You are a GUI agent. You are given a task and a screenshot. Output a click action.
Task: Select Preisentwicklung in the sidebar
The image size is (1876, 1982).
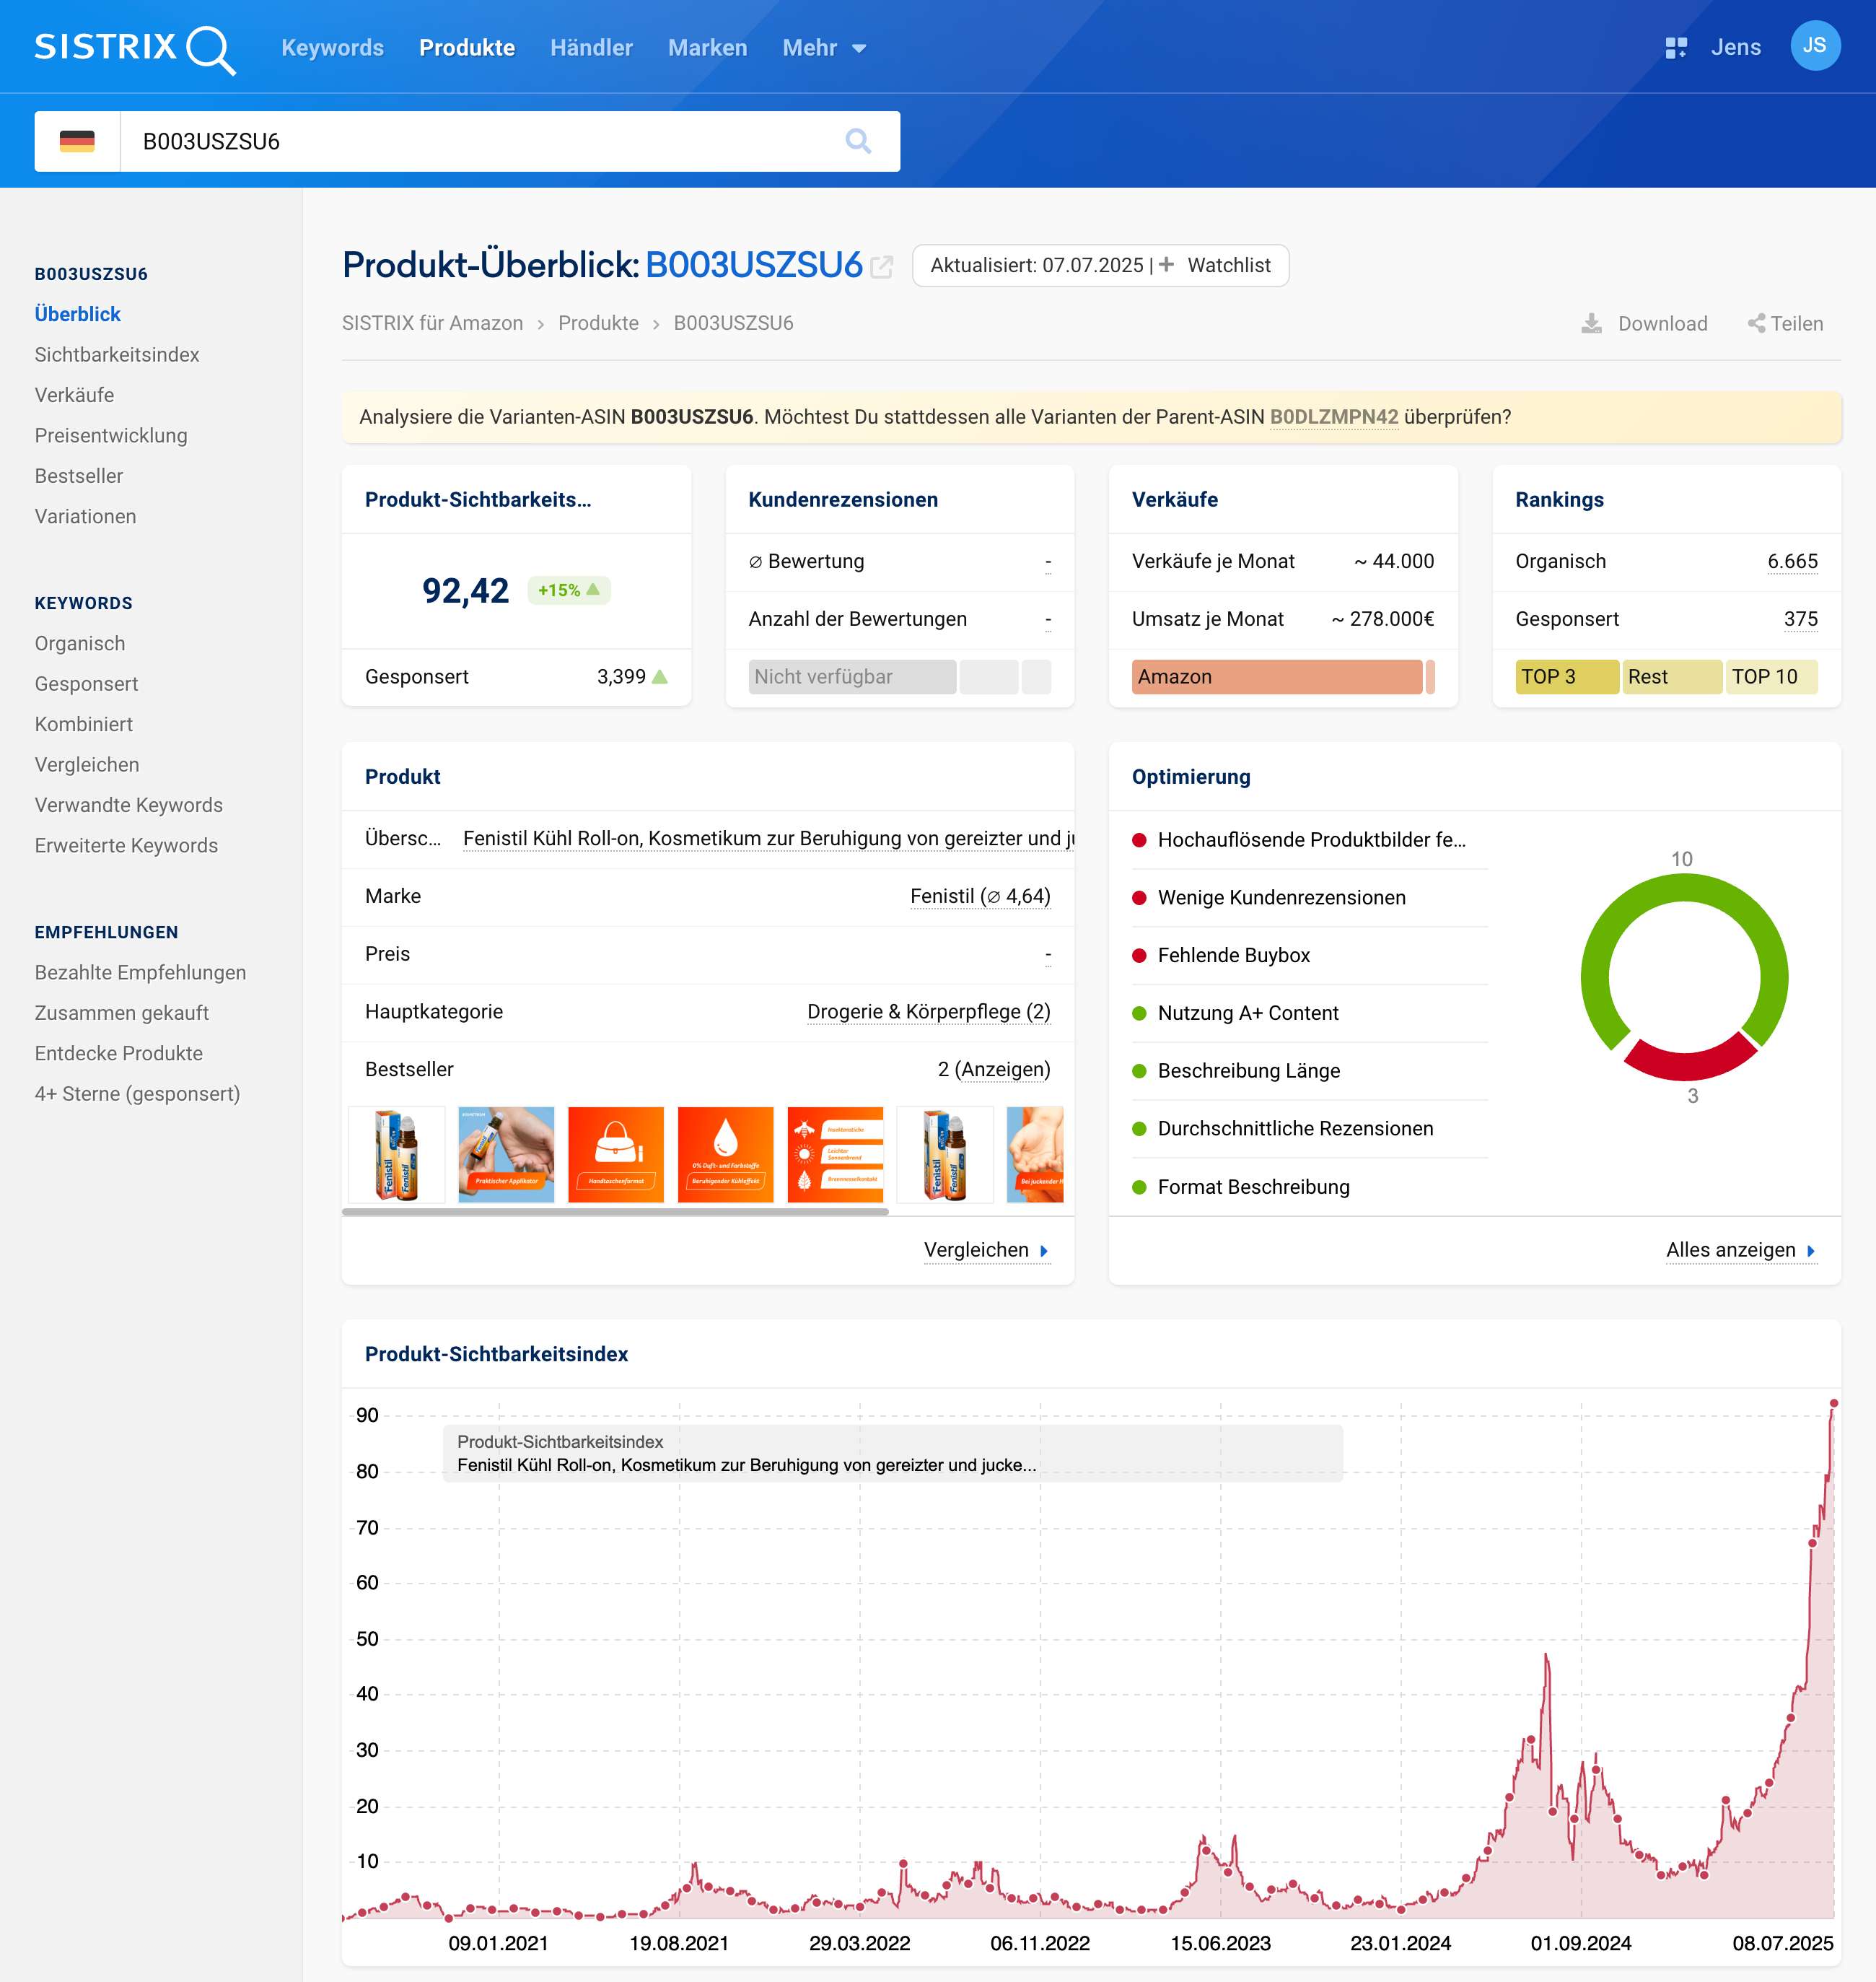pos(111,435)
